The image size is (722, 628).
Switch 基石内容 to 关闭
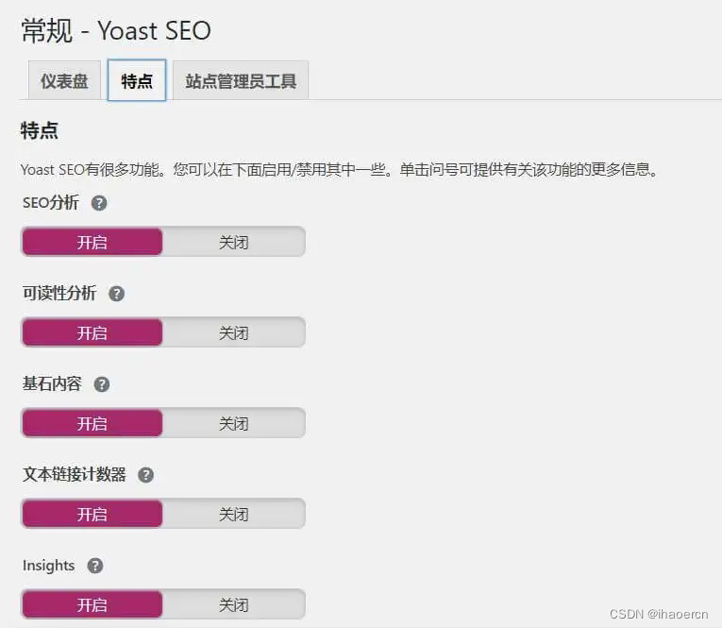click(x=234, y=423)
